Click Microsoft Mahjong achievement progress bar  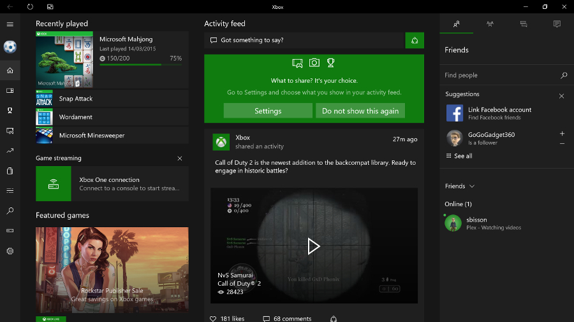pyautogui.click(x=140, y=65)
